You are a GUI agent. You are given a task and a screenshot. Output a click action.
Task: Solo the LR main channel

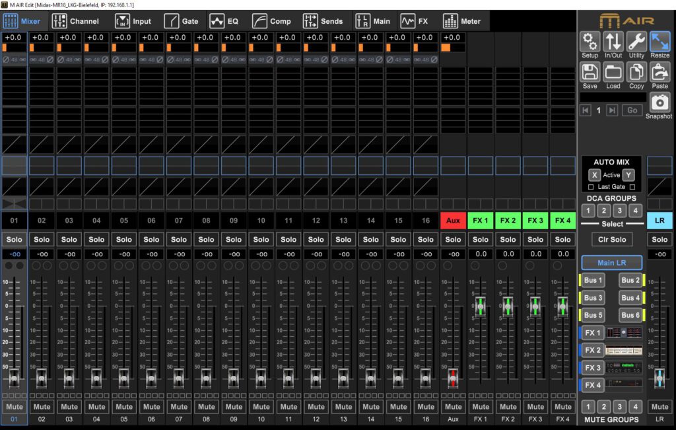659,239
